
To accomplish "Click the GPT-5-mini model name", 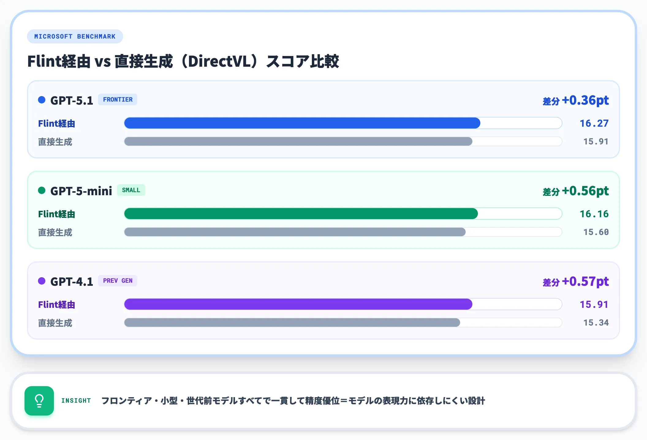I will click(x=81, y=191).
